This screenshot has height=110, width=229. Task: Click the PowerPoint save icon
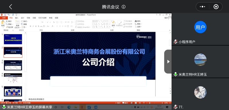[x=5, y=15]
